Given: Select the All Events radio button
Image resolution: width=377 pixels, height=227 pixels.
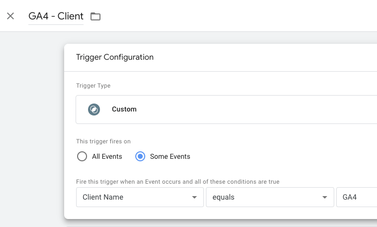Looking at the screenshot, I should pyautogui.click(x=82, y=156).
